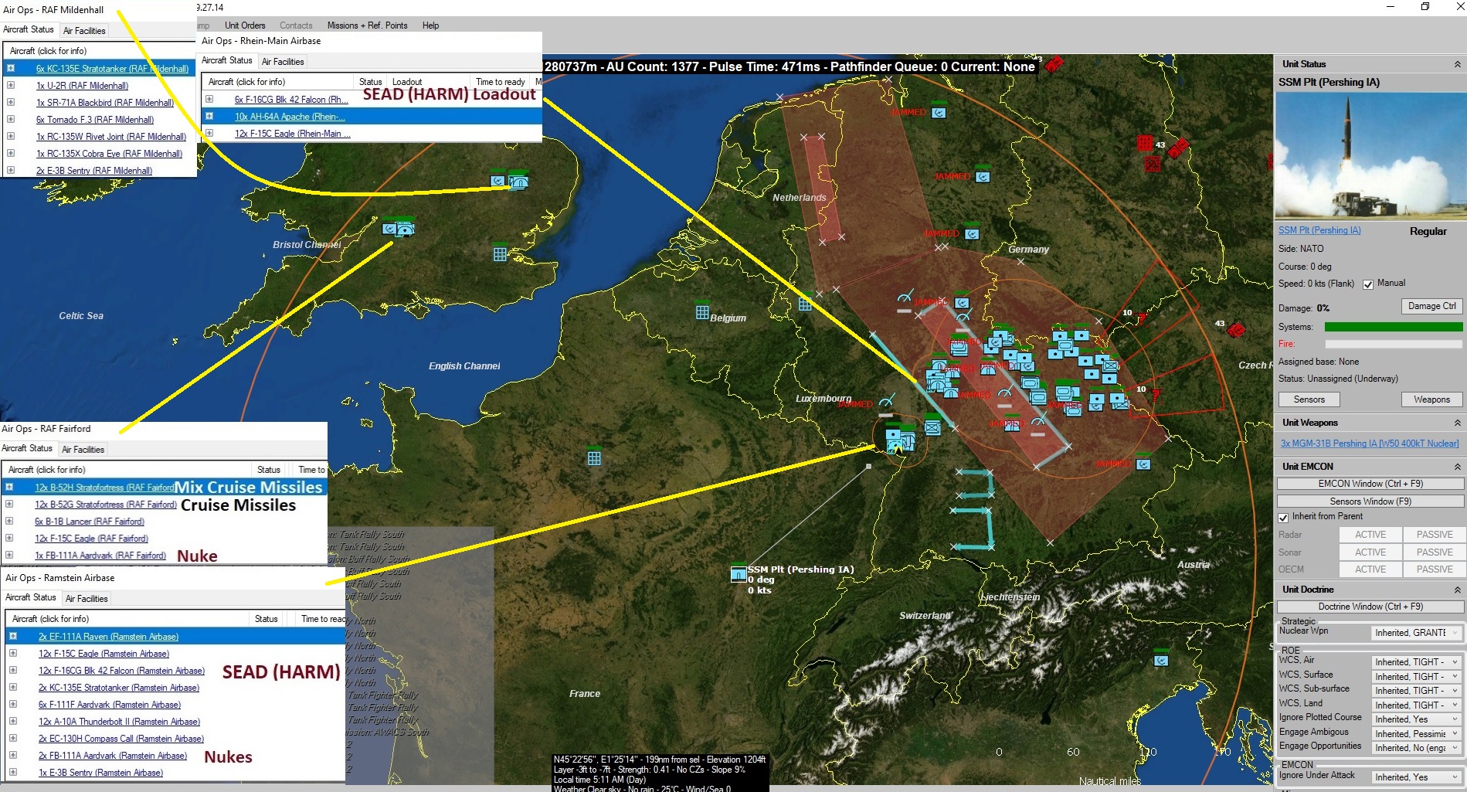This screenshot has height=792, width=1467.
Task: Click the green Systems status bar
Action: [1394, 327]
